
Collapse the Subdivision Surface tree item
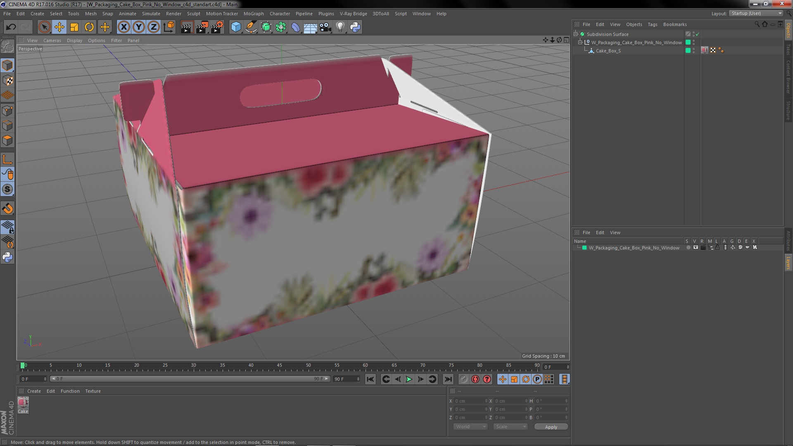576,34
